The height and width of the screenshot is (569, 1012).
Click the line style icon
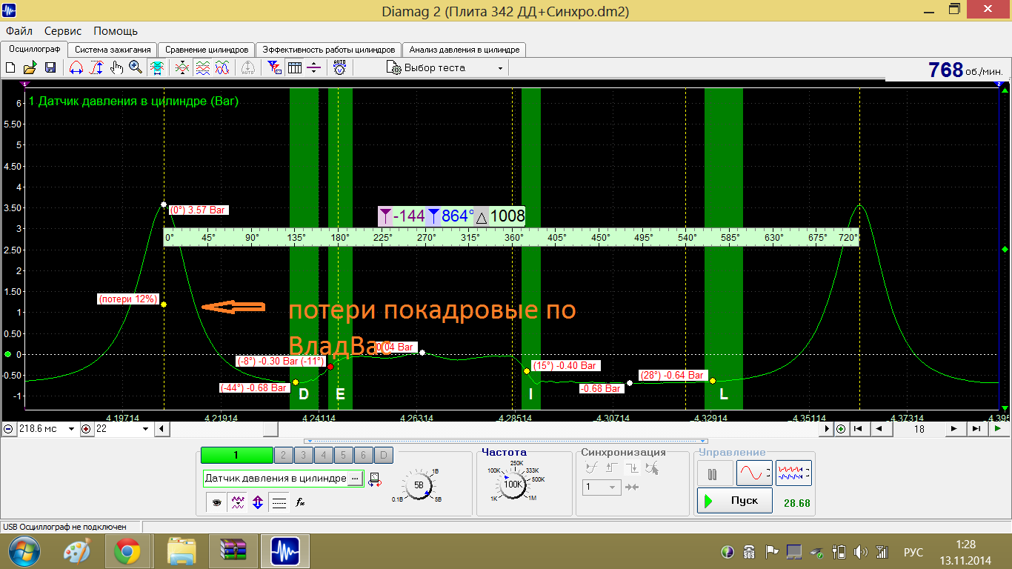click(x=279, y=502)
